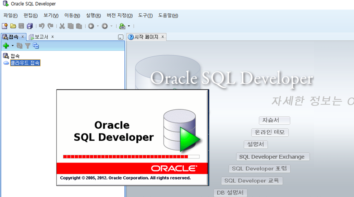The image size is (354, 197).
Task: Click the 설명서 button
Action: pyautogui.click(x=256, y=144)
